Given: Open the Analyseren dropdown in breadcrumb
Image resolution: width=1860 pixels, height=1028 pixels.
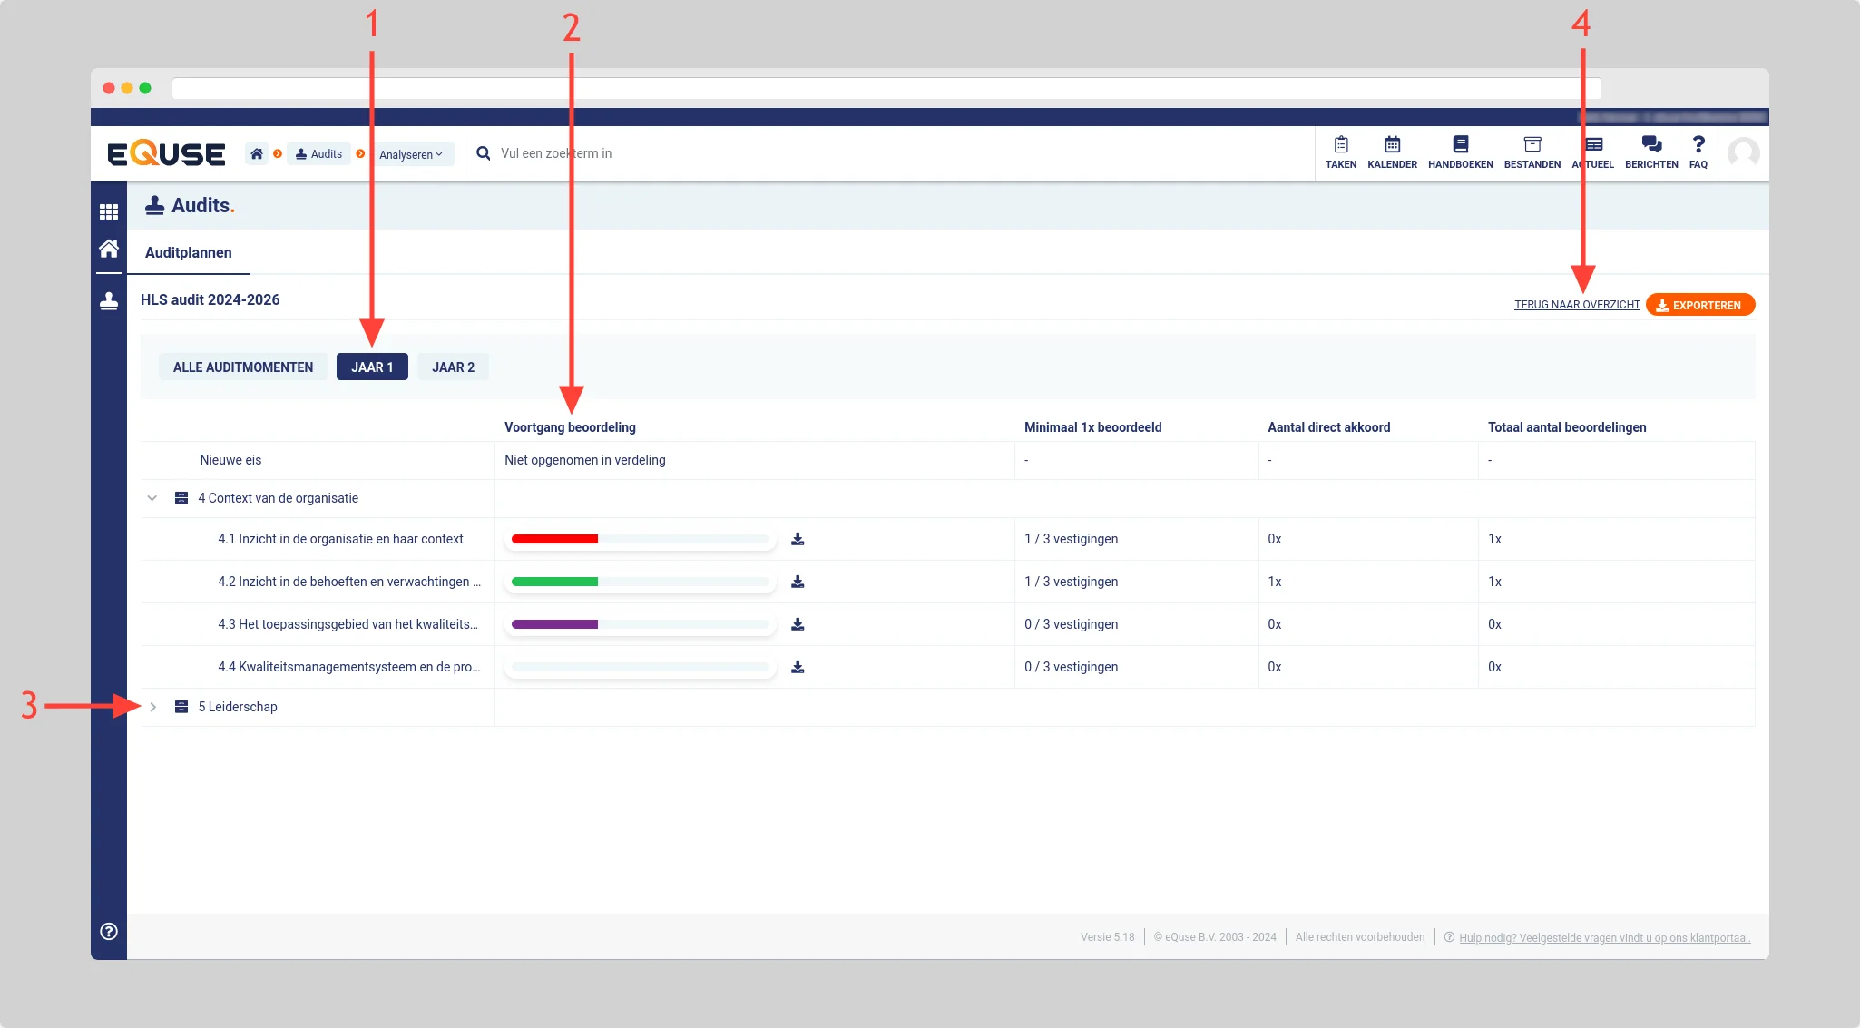Looking at the screenshot, I should point(411,154).
